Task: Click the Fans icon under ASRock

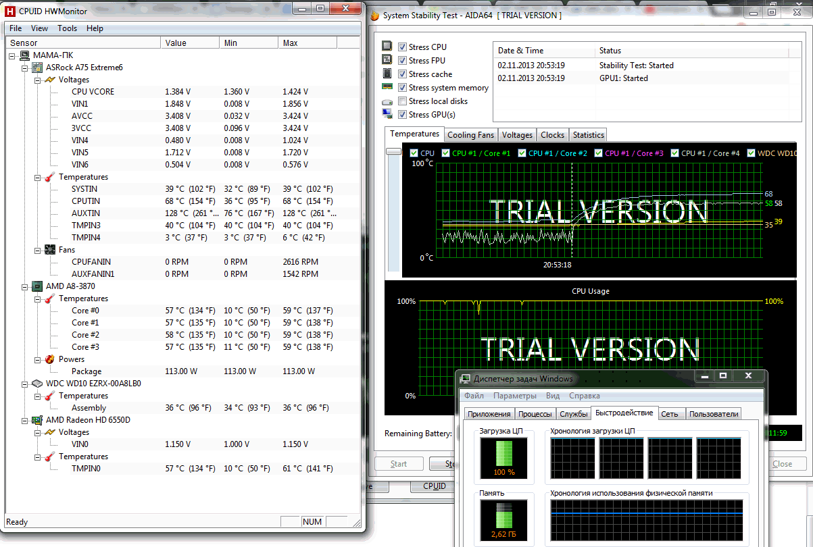Action: coord(50,250)
